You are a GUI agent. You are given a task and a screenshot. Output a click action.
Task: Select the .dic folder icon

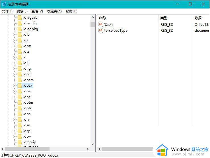(20, 40)
